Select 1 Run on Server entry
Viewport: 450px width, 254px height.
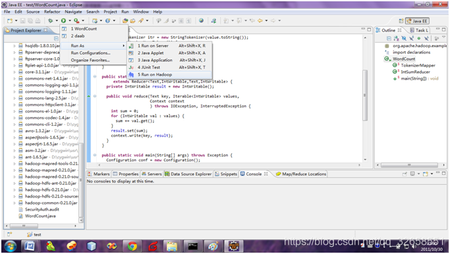click(169, 46)
